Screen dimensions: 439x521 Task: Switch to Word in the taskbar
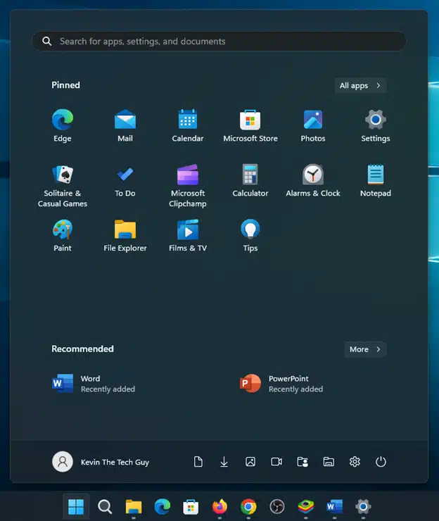334,507
